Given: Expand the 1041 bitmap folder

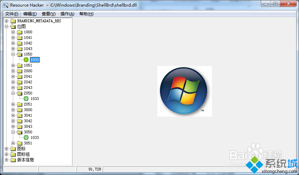Looking at the screenshot, I should pos(13,37).
